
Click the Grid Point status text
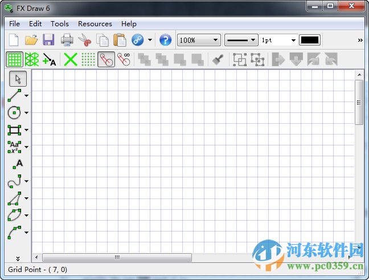[38, 269]
